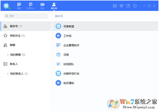Open 企业管理助手 service account
The width and height of the screenshot is (159, 111).
click(x=105, y=45)
